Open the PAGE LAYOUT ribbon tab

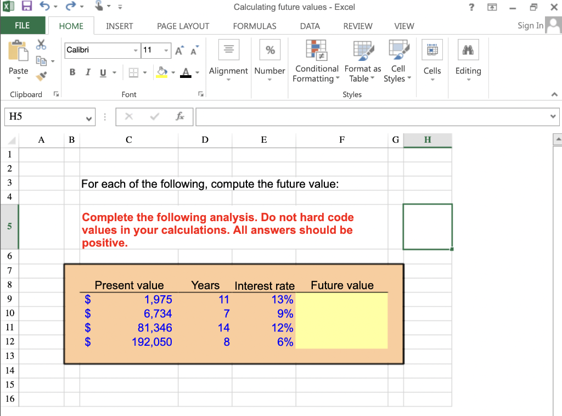pos(182,26)
